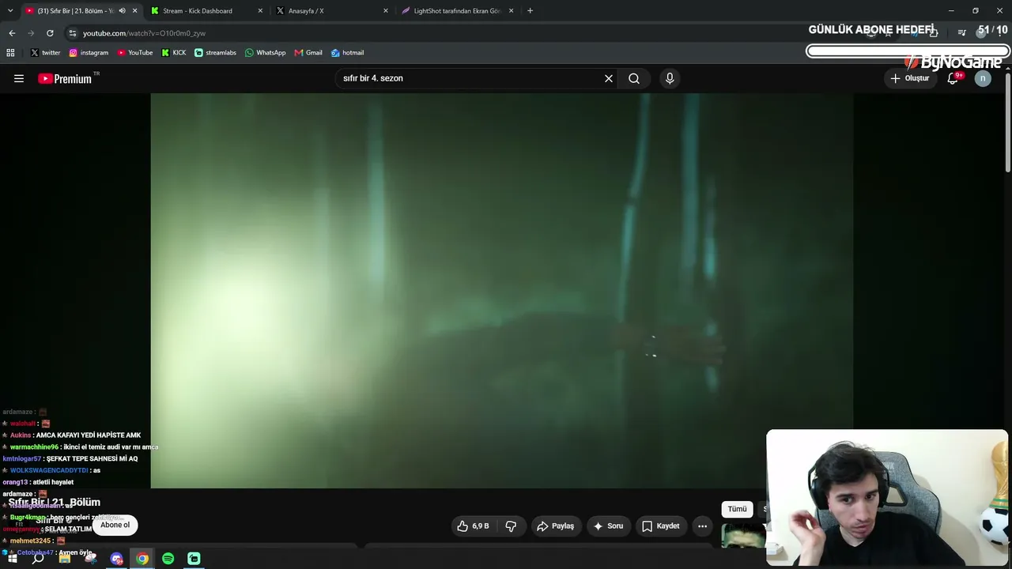Open Chrome apps grid in bookmarks bar
This screenshot has width=1012, height=569.
10,53
